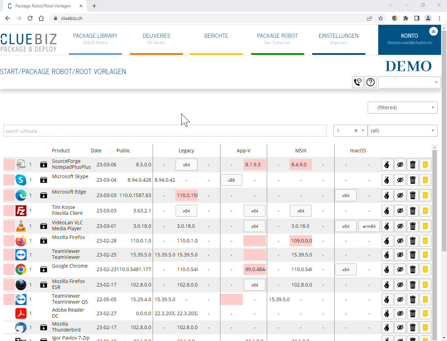The width and height of the screenshot is (447, 341).
Task: Trash icon in Mozilla Firefox ESR row
Action: pos(412,285)
